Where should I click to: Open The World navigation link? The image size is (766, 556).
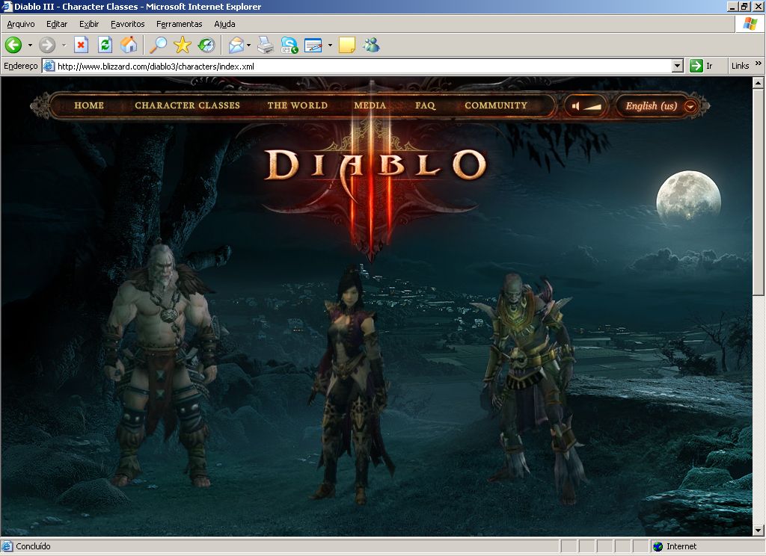[297, 105]
